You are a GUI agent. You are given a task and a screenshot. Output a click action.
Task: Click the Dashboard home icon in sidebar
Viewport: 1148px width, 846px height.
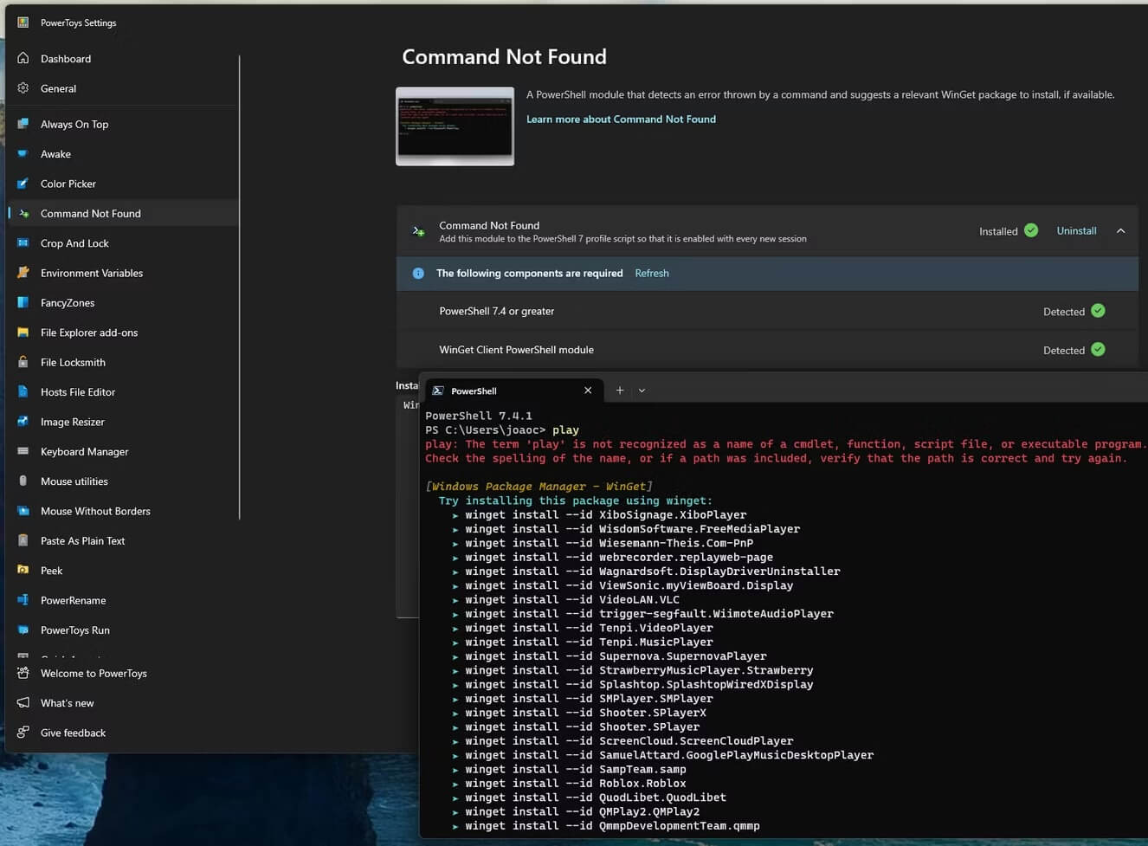pyautogui.click(x=23, y=58)
